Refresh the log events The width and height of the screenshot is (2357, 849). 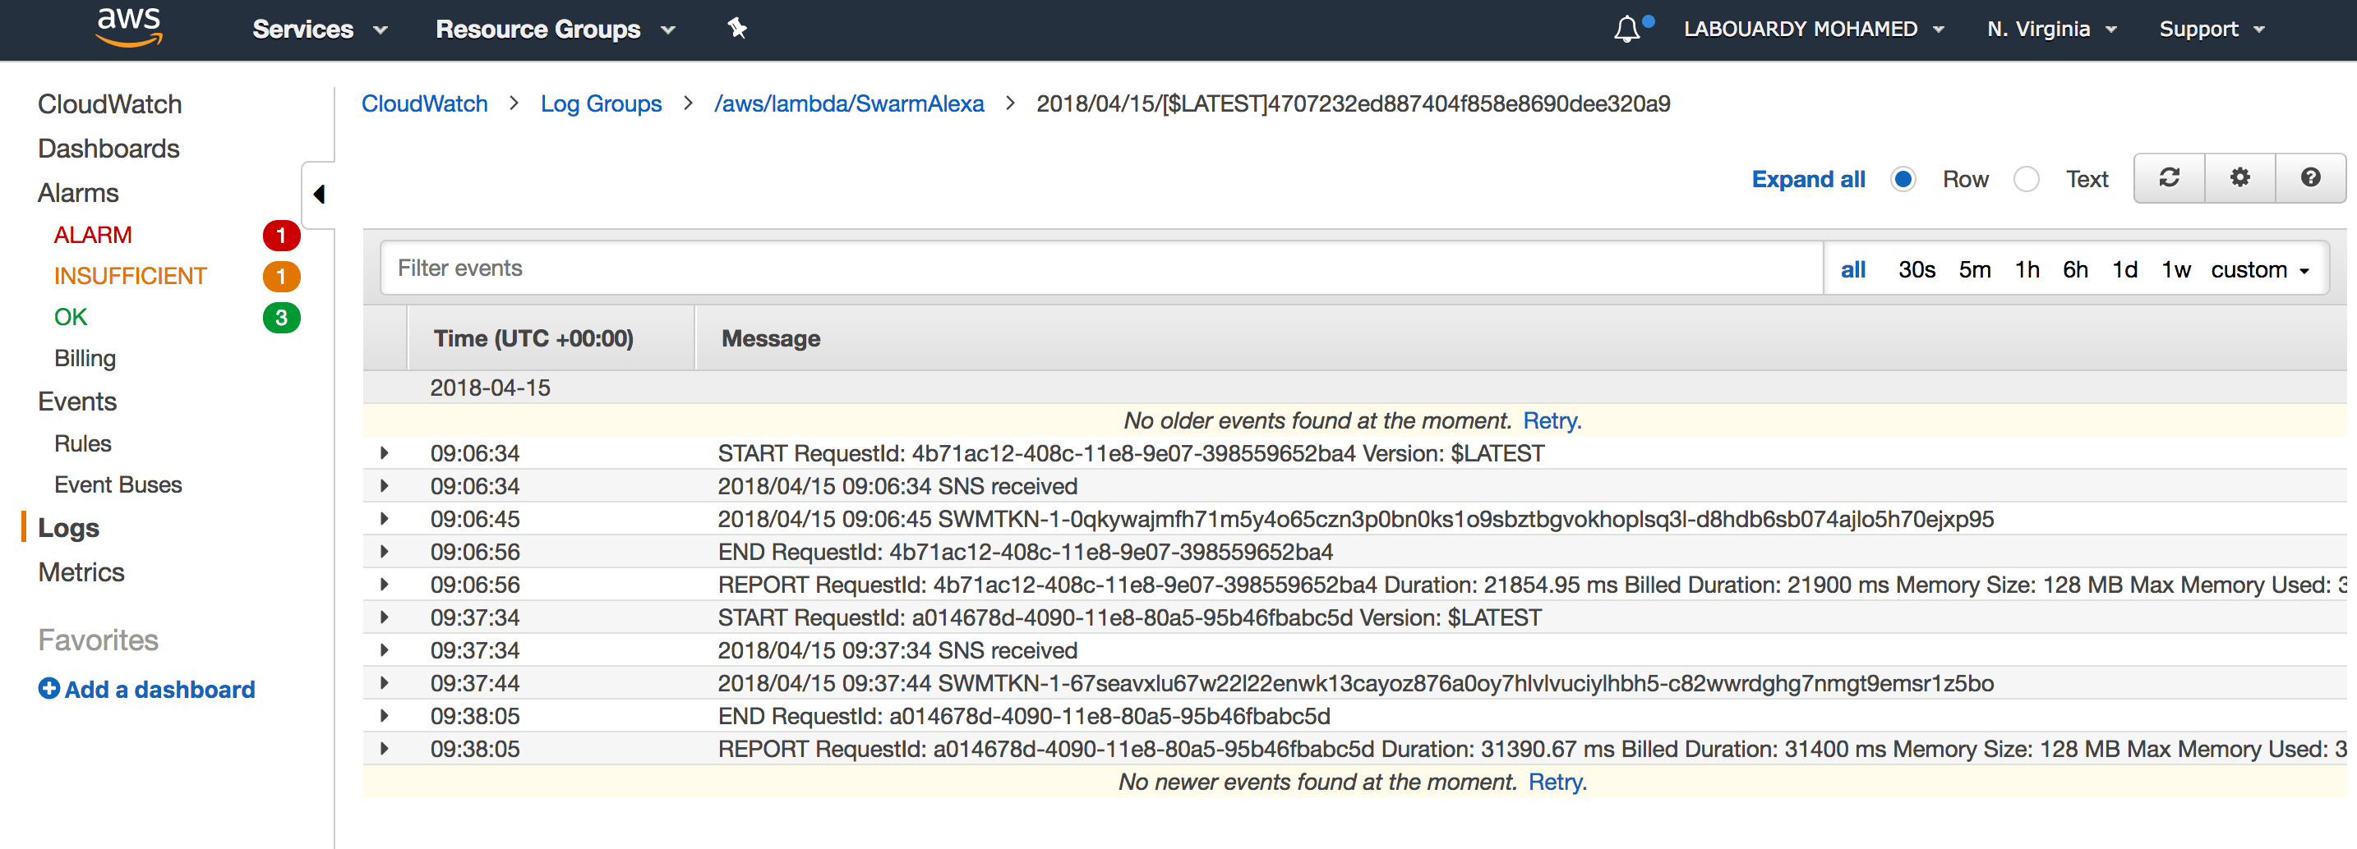(x=2170, y=178)
